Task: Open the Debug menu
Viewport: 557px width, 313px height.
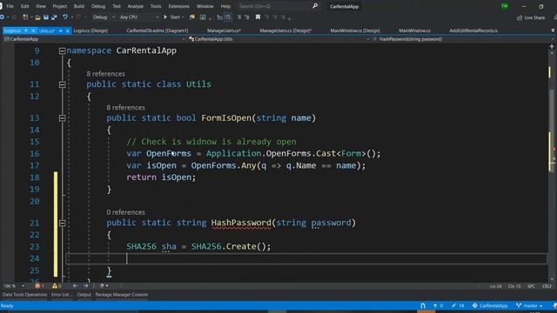Action: point(98,6)
